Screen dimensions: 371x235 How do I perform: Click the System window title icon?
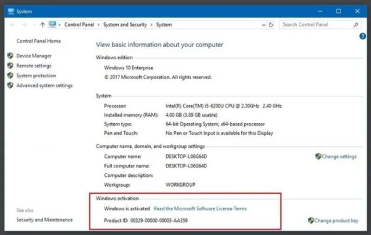pyautogui.click(x=11, y=11)
